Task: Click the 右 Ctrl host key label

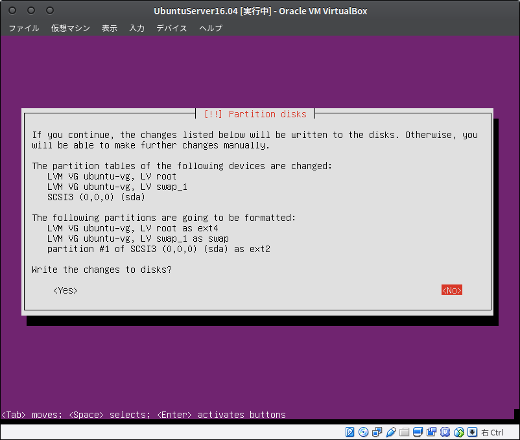Action: click(x=492, y=432)
